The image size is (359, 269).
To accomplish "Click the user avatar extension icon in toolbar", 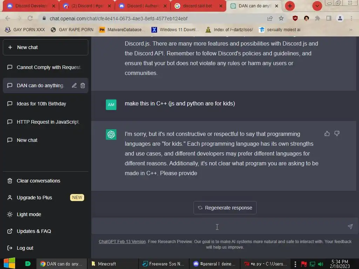I will tap(306, 18).
